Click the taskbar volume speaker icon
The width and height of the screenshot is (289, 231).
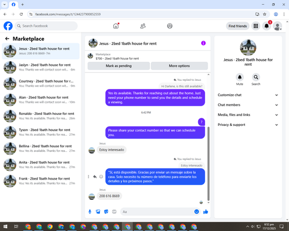pos(253,226)
